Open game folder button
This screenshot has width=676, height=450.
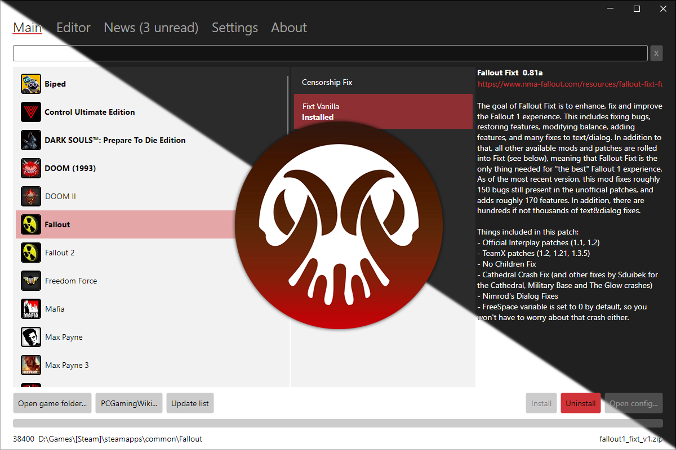pyautogui.click(x=52, y=403)
